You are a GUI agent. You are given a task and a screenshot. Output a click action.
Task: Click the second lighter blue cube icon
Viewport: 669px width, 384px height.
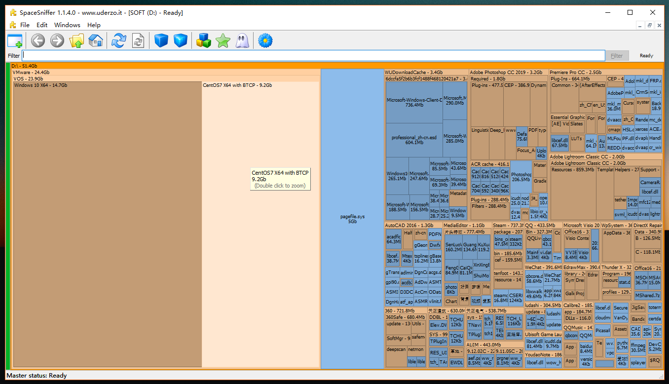(181, 40)
